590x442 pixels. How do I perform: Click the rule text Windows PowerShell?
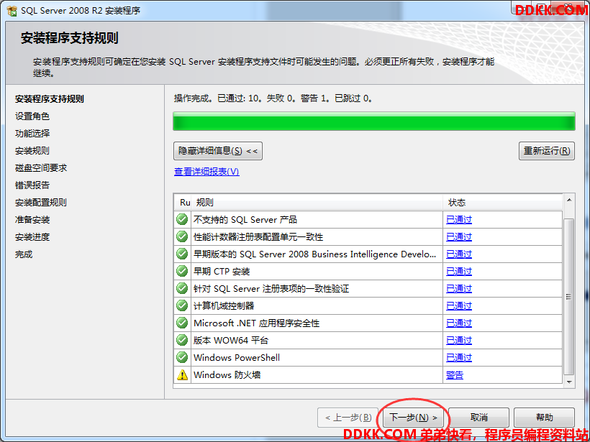[x=237, y=358]
